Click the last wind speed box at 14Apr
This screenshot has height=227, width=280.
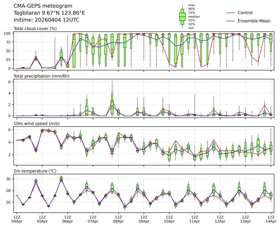271,148
